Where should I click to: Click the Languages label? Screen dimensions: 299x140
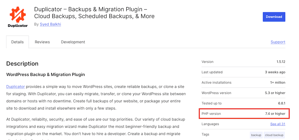[210, 124]
